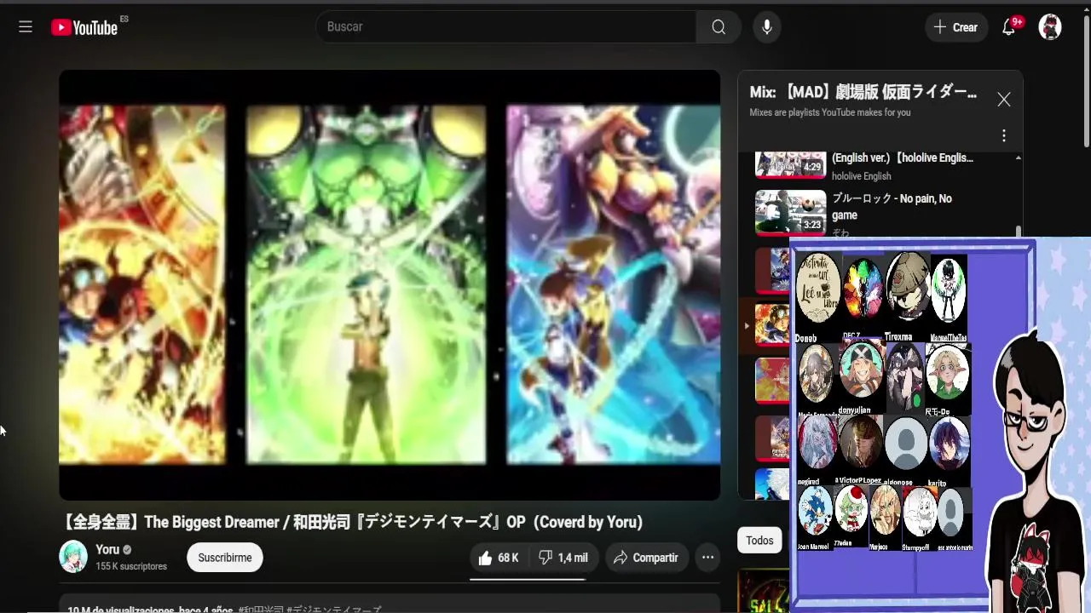
Task: Click the Stampyoff avatar in overlay
Action: tap(920, 512)
